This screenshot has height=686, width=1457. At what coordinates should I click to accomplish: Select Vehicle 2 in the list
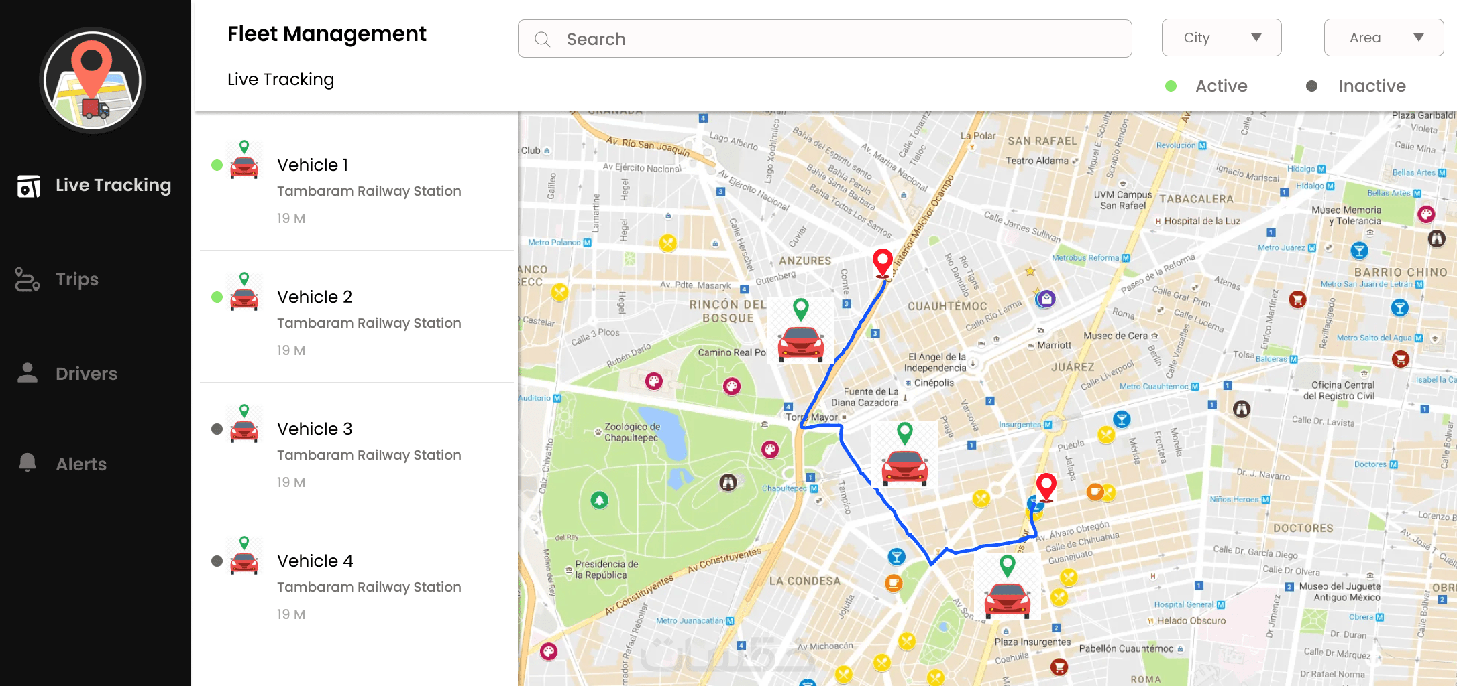[x=357, y=316]
